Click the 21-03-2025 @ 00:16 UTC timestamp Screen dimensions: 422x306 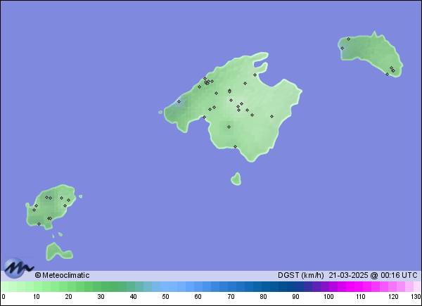click(x=373, y=275)
